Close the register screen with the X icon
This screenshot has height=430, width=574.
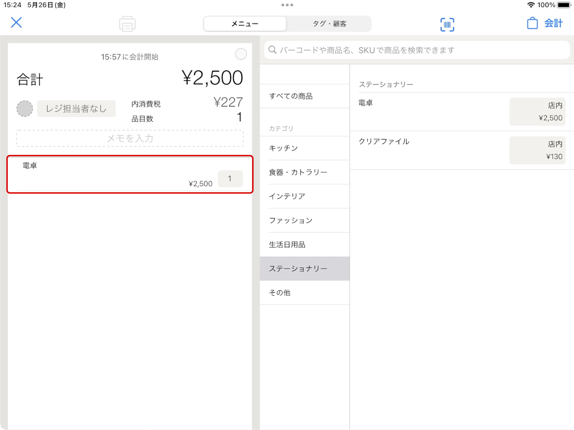coord(16,22)
